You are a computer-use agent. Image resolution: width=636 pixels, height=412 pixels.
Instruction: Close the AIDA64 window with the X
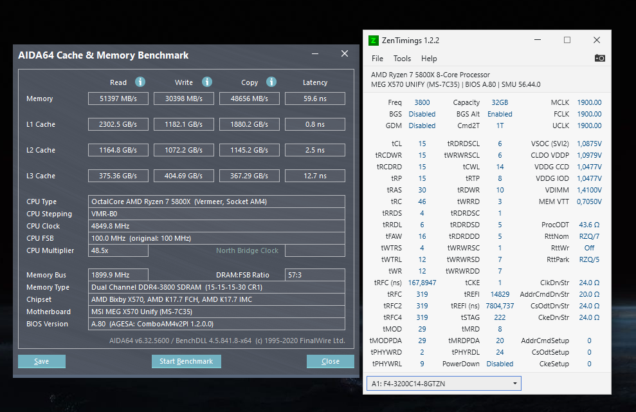coord(345,53)
